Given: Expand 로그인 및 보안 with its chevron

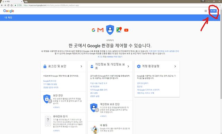Looking at the screenshot, I should coord(82,66).
